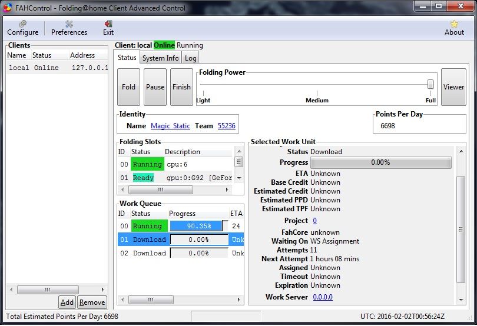Click the FAHControl title bar app icon
This screenshot has width=477, height=326.
8,8
